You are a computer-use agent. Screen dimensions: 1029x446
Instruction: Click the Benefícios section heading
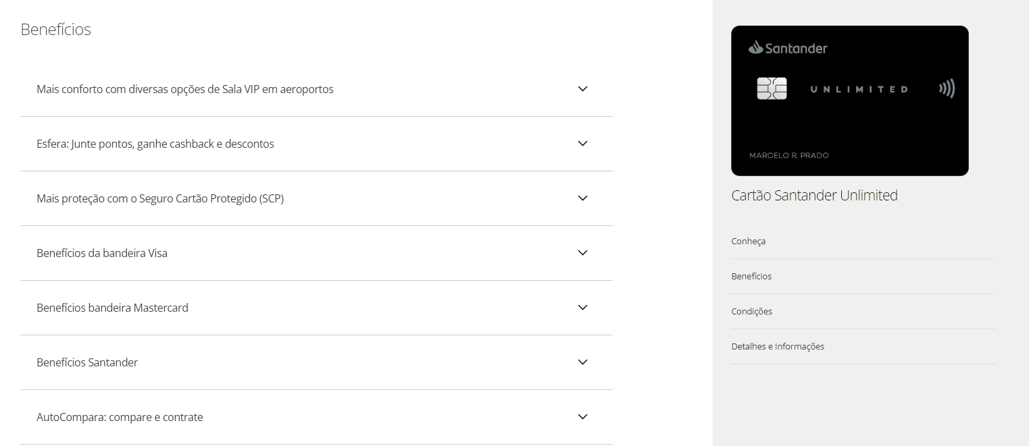point(55,30)
